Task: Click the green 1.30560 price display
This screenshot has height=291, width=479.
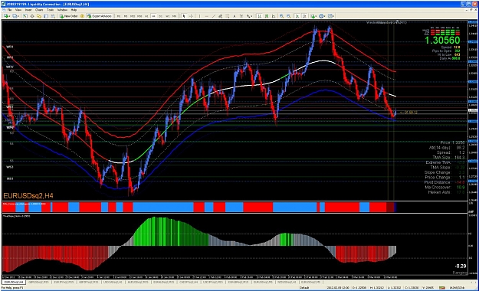Action: [442, 41]
